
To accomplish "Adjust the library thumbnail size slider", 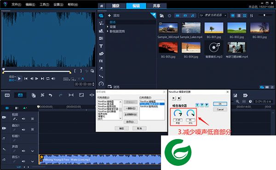I will point(264,15).
